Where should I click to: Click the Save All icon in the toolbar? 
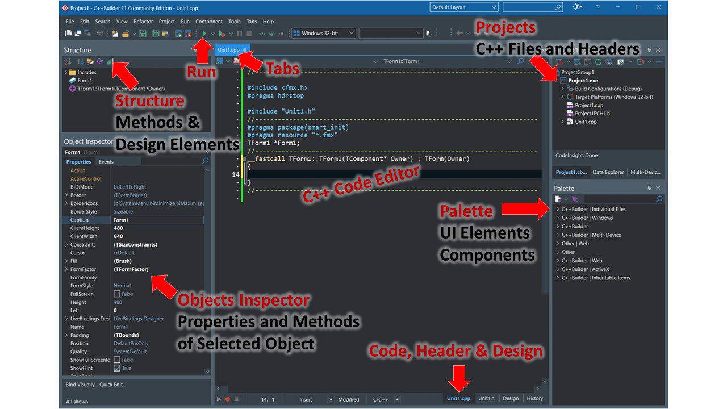pos(155,34)
